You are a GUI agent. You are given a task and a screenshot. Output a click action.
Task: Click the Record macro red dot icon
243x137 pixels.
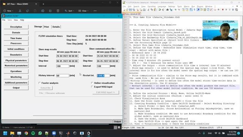tap(223, 10)
